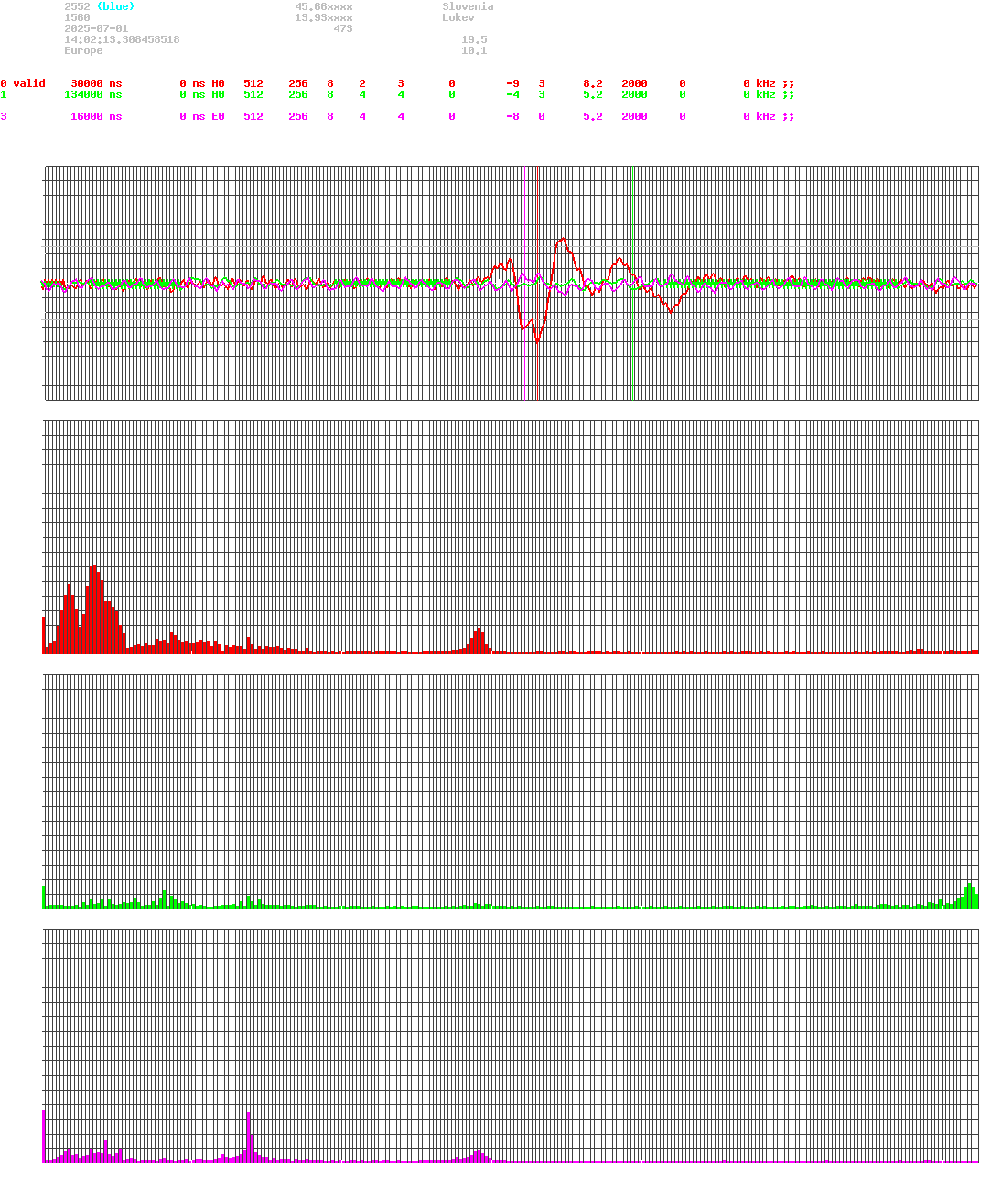Click the longitude 13.93xxxx
Image resolution: width=1002 pixels, height=1183 pixels.
324,17
